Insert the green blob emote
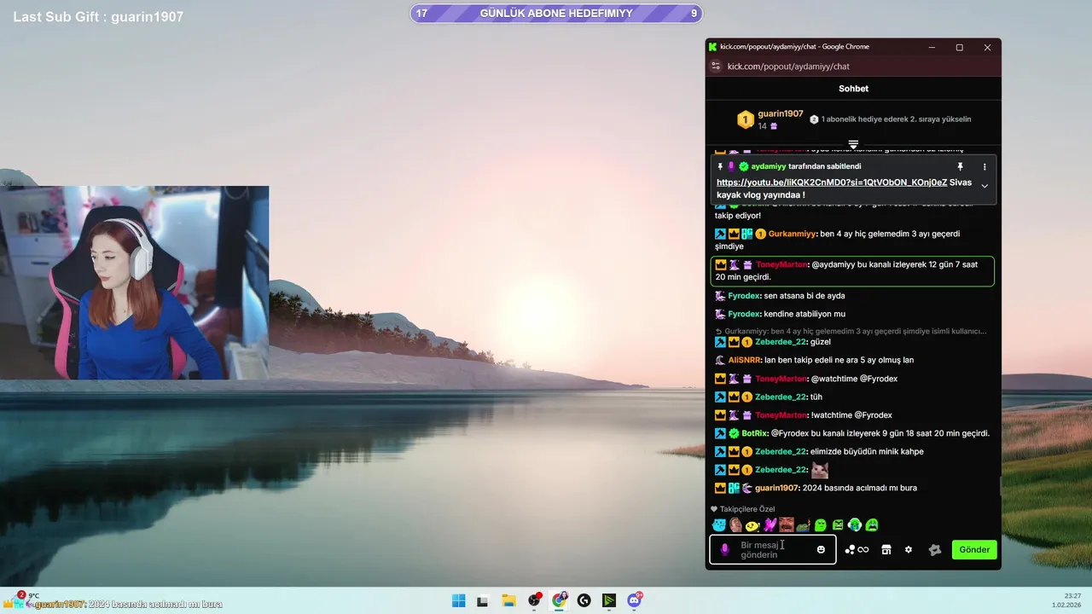The height and width of the screenshot is (614, 1092). [x=821, y=525]
